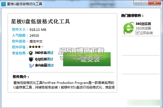Open the 通过 link beside 360杀毒

click(50, 53)
